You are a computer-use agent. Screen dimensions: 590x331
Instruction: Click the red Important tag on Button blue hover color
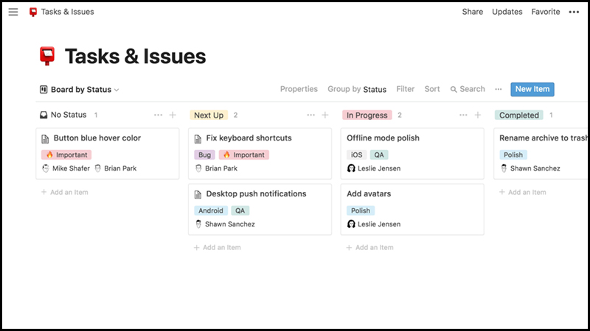click(x=67, y=155)
